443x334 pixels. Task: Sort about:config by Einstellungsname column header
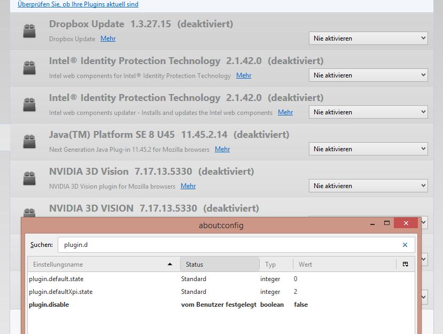tap(104, 264)
